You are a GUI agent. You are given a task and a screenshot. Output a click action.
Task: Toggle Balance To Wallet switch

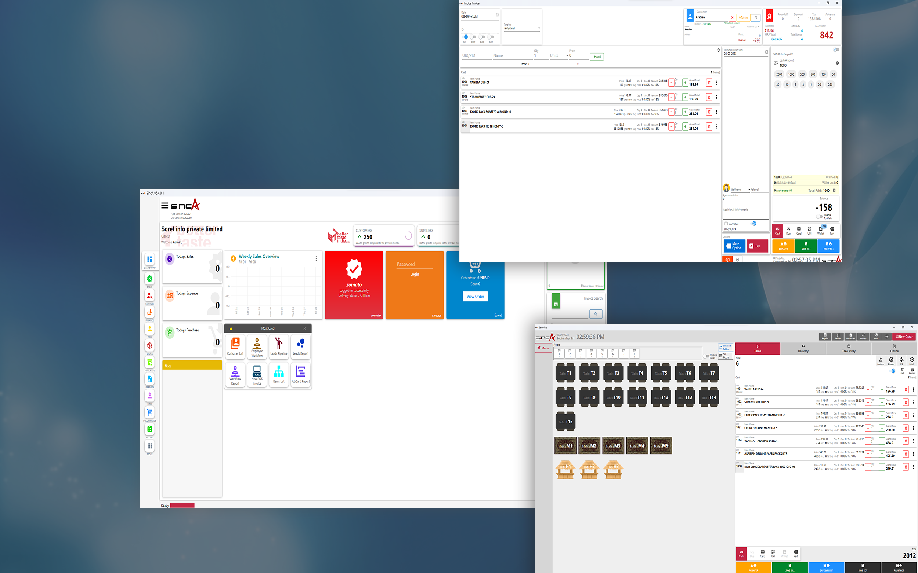[x=819, y=217]
